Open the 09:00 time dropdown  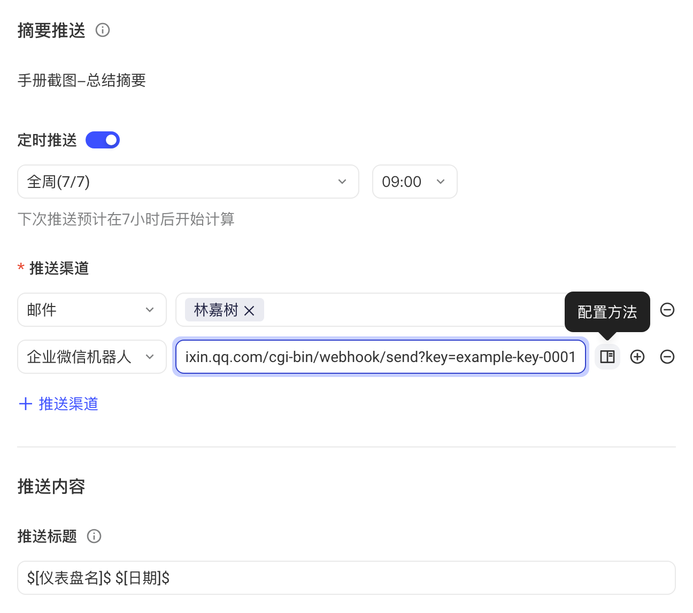(415, 182)
